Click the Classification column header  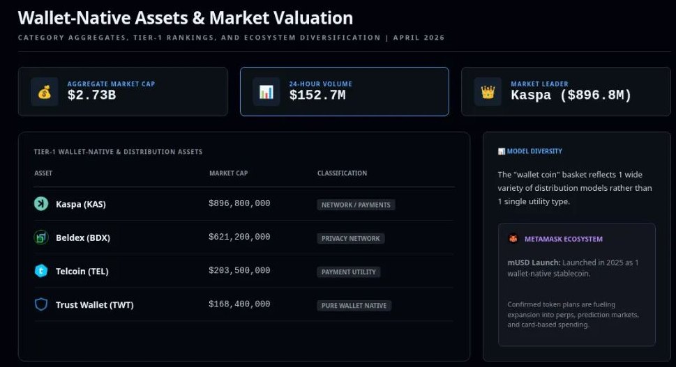[x=342, y=173]
